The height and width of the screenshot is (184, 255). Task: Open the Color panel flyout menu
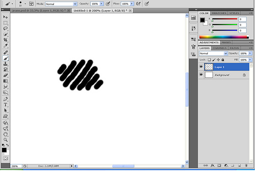[251, 13]
